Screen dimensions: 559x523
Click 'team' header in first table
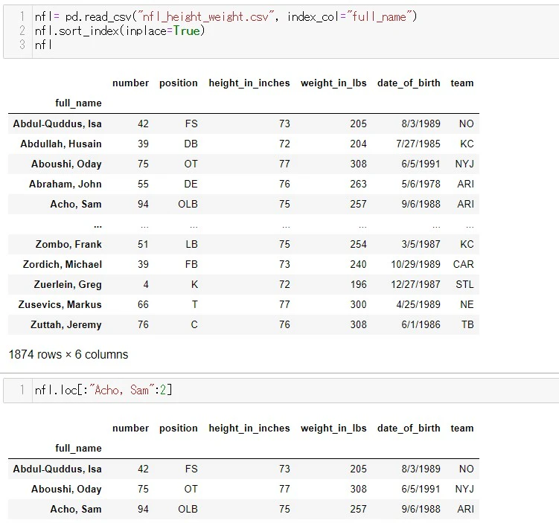[x=462, y=83]
